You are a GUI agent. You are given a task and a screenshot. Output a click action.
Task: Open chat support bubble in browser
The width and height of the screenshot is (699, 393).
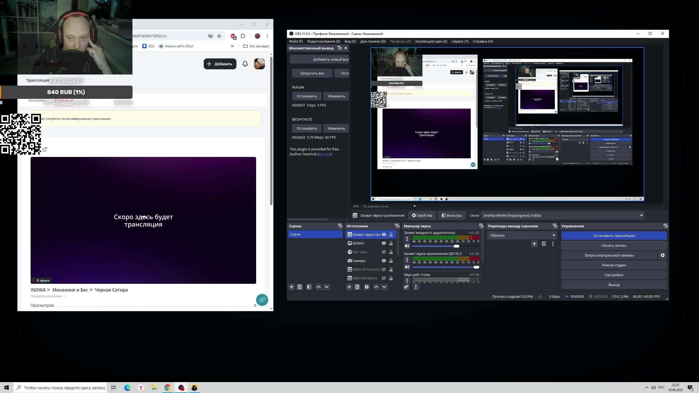[262, 300]
